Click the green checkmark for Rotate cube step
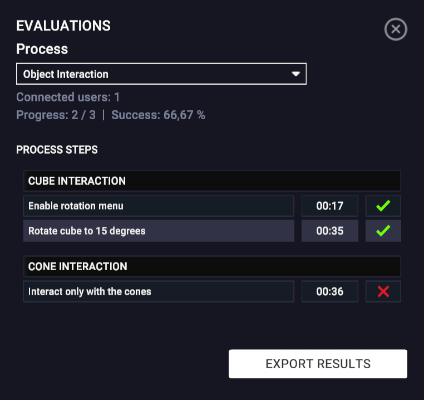Viewport: 424px width, 400px height. point(383,231)
